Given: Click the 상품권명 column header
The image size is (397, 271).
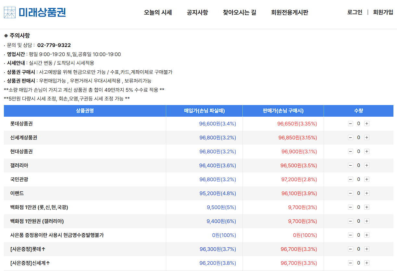Looking at the screenshot, I should point(85,111).
